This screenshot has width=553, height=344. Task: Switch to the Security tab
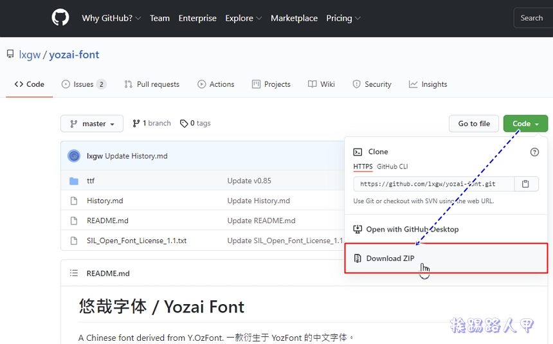click(372, 84)
